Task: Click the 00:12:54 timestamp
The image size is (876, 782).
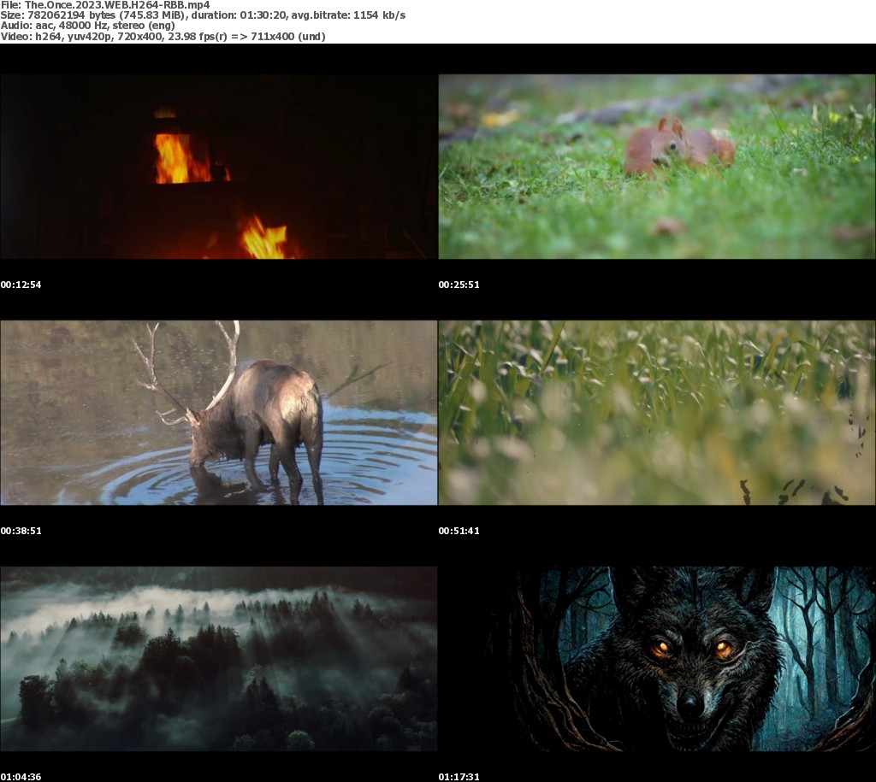Action: (x=21, y=285)
